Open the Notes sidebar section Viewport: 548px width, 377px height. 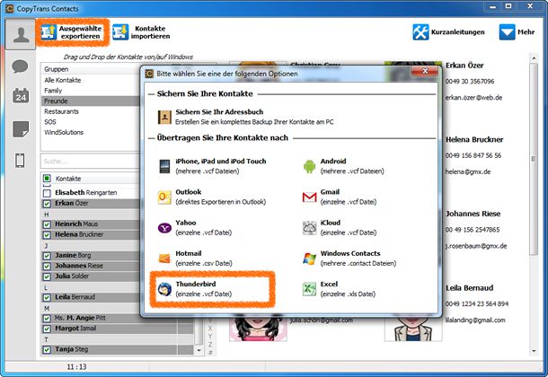point(21,129)
